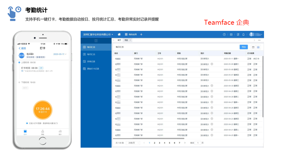Click the 打卡结果 column header
This screenshot has height=160, width=285.
coord(251,53)
